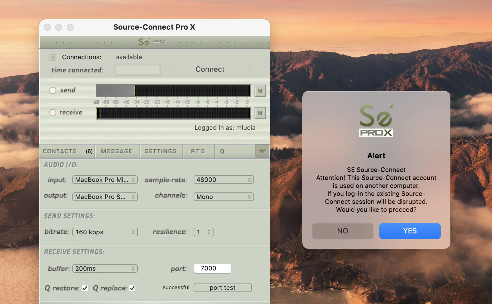
Task: Confirm YES in the Alert dialog
Action: click(x=410, y=231)
